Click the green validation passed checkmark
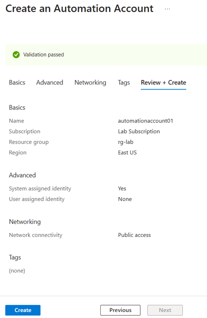The image size is (207, 318). click(x=16, y=55)
